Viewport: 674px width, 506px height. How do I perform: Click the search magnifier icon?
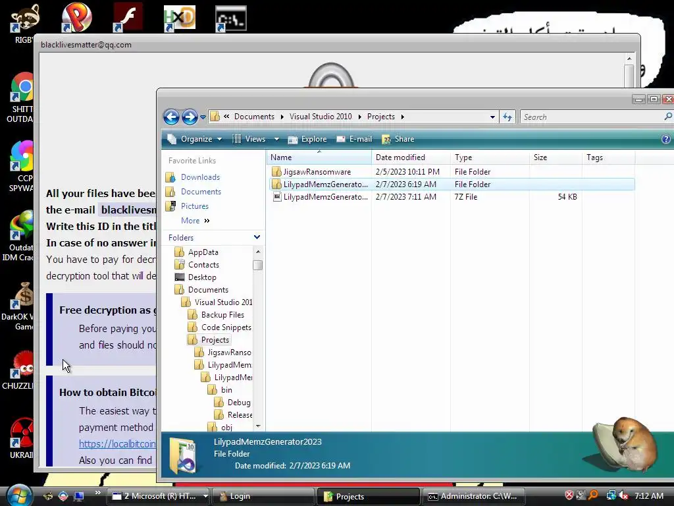pos(667,117)
